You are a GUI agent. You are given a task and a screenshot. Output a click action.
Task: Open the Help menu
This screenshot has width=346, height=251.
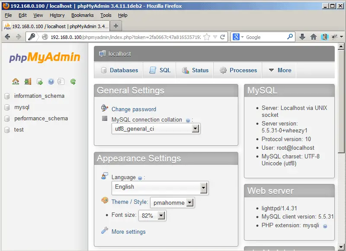(123, 15)
